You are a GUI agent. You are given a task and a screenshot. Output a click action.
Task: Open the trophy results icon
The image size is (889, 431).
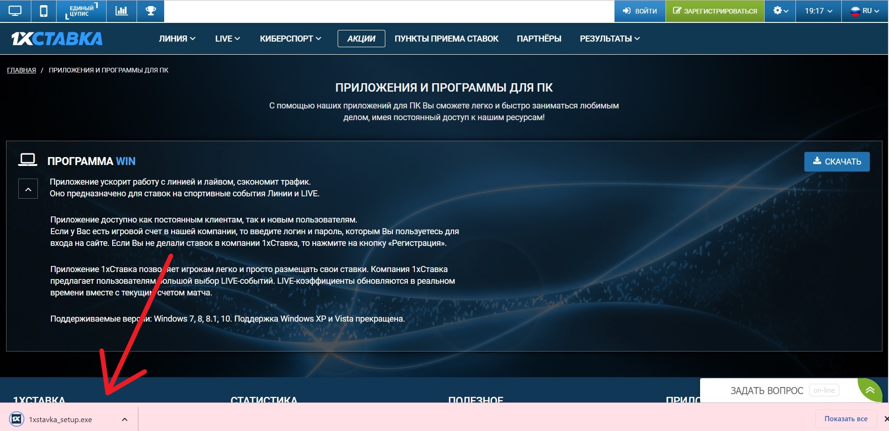(151, 11)
